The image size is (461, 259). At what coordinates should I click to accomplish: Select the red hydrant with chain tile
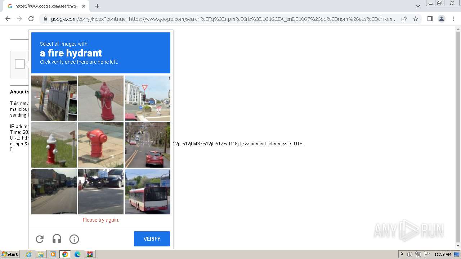pyautogui.click(x=101, y=98)
